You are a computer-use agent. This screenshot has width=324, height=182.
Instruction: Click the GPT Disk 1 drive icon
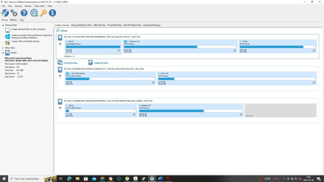60,38
